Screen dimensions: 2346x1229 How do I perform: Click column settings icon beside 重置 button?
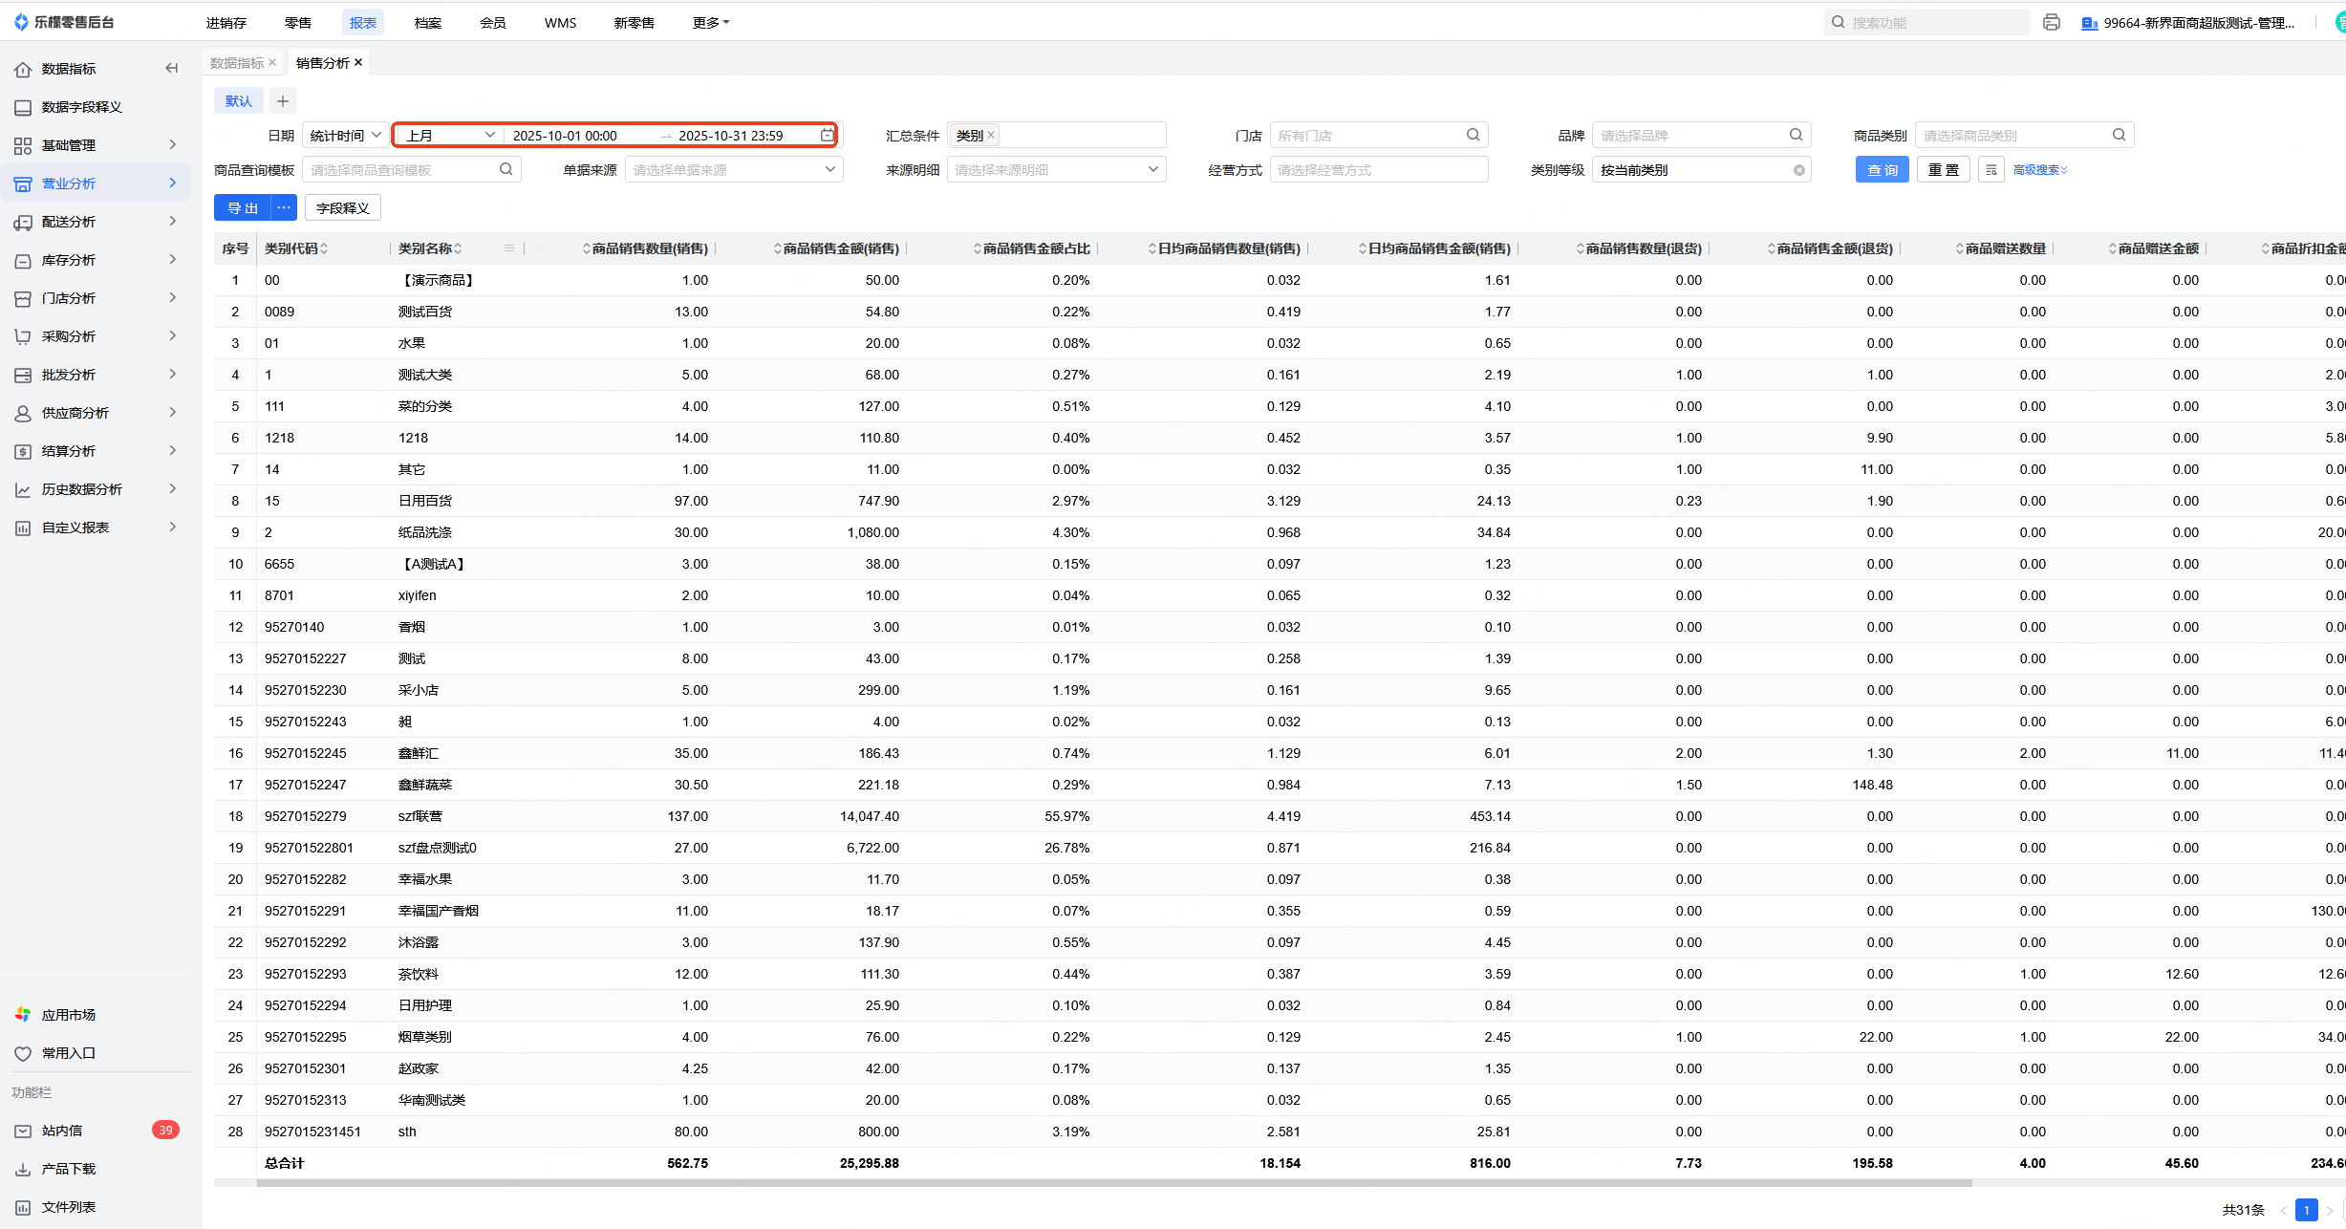tap(1991, 170)
